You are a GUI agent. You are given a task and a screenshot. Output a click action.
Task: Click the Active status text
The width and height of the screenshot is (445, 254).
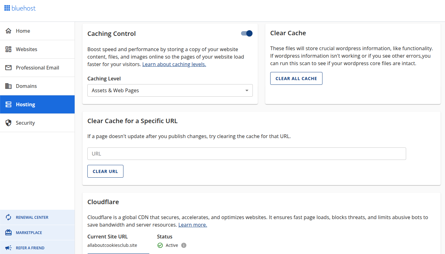[172, 245]
